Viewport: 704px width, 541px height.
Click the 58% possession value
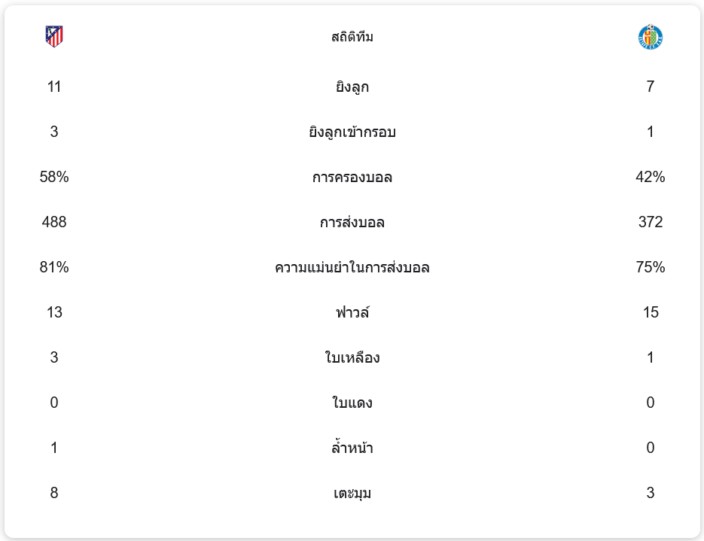pyautogui.click(x=54, y=178)
